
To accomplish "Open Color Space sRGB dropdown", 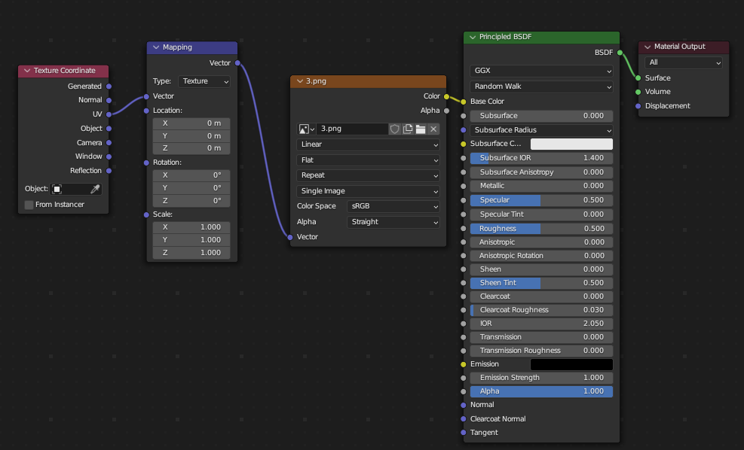I will coord(393,206).
